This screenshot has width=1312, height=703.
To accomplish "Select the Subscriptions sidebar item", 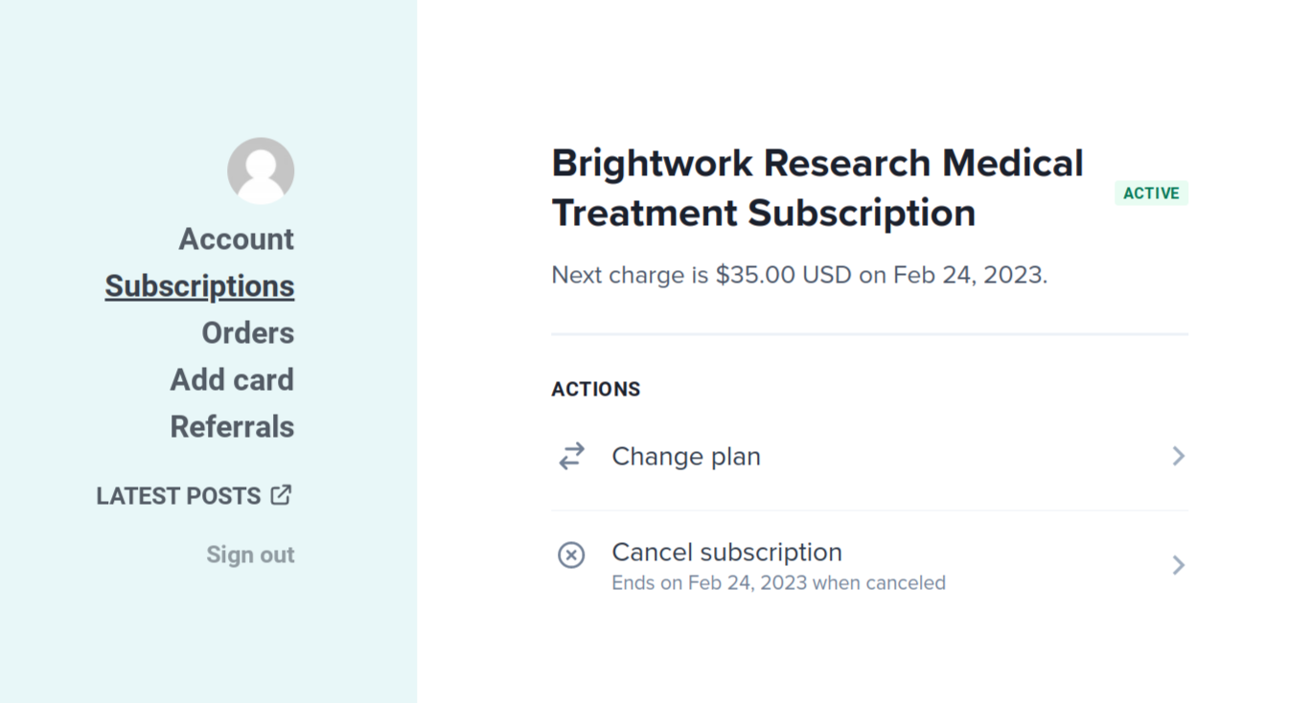I will point(199,285).
